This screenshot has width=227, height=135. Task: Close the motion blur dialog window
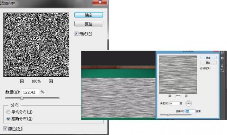[x=216, y=51]
